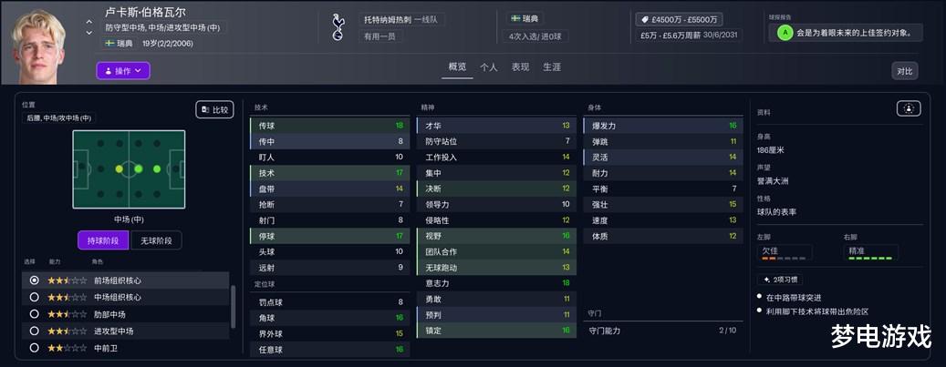Click the Tottenham club crest icon
This screenshot has height=367, width=946.
[x=338, y=27]
